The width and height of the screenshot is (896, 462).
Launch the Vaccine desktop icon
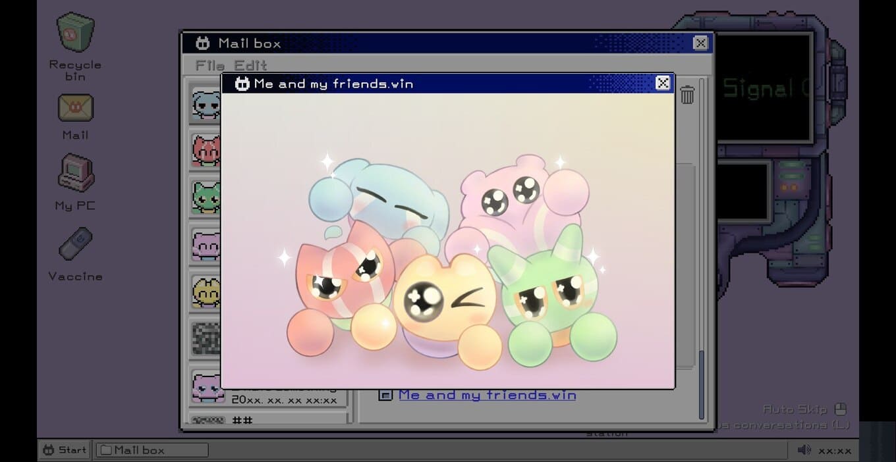pos(75,245)
